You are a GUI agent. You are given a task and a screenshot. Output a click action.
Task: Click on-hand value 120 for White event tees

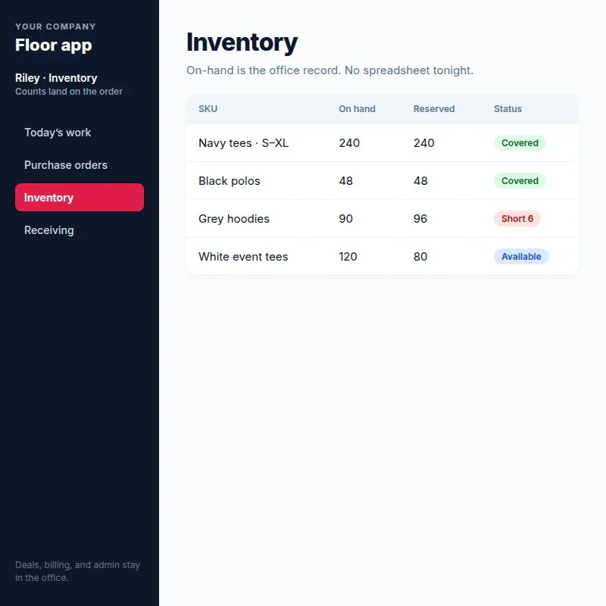[348, 257]
